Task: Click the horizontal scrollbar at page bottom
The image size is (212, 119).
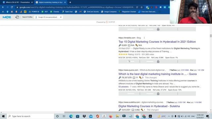Action: pos(136,112)
